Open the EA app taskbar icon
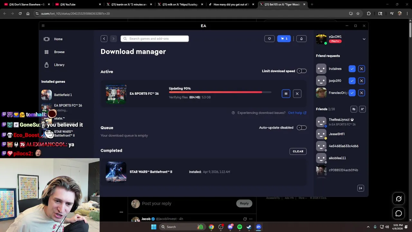 coord(258,227)
